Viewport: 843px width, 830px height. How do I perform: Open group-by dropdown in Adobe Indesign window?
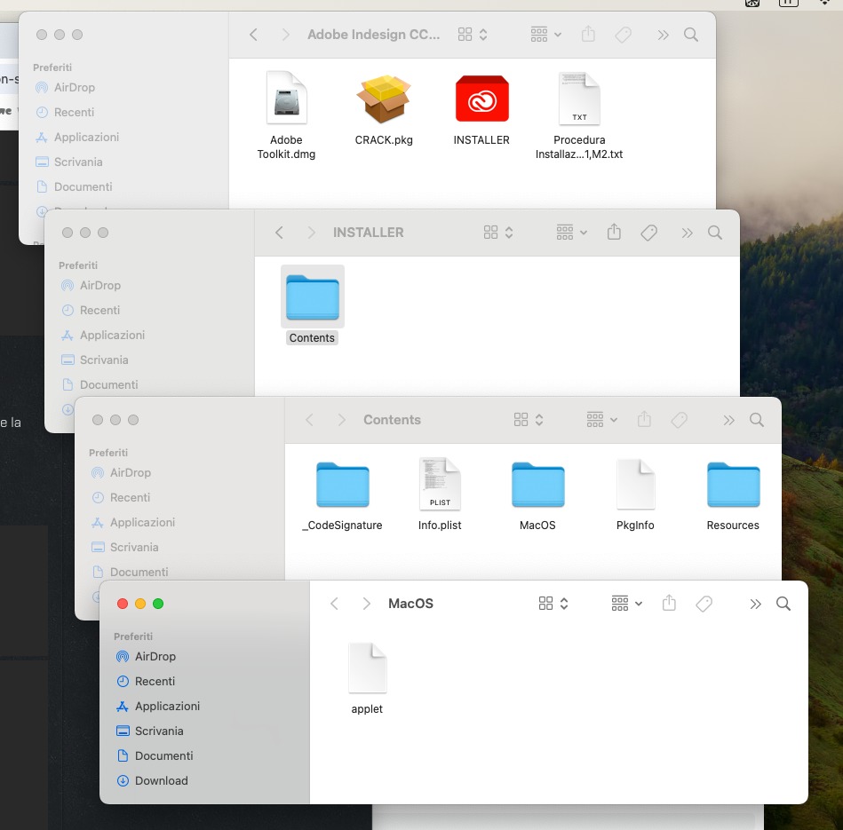coord(546,35)
